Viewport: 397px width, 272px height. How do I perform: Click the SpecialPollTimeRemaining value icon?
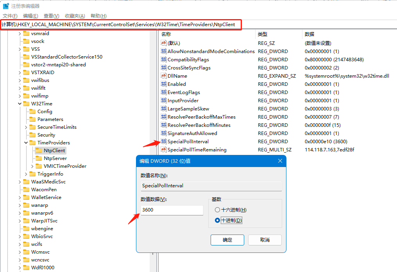pos(164,149)
